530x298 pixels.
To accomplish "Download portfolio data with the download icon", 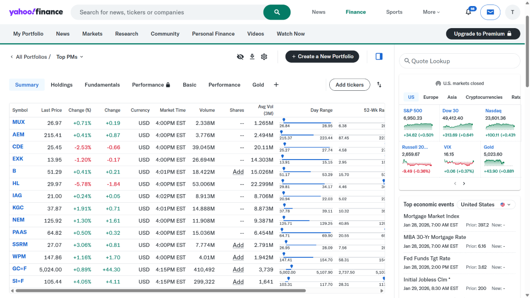I will coord(252,57).
